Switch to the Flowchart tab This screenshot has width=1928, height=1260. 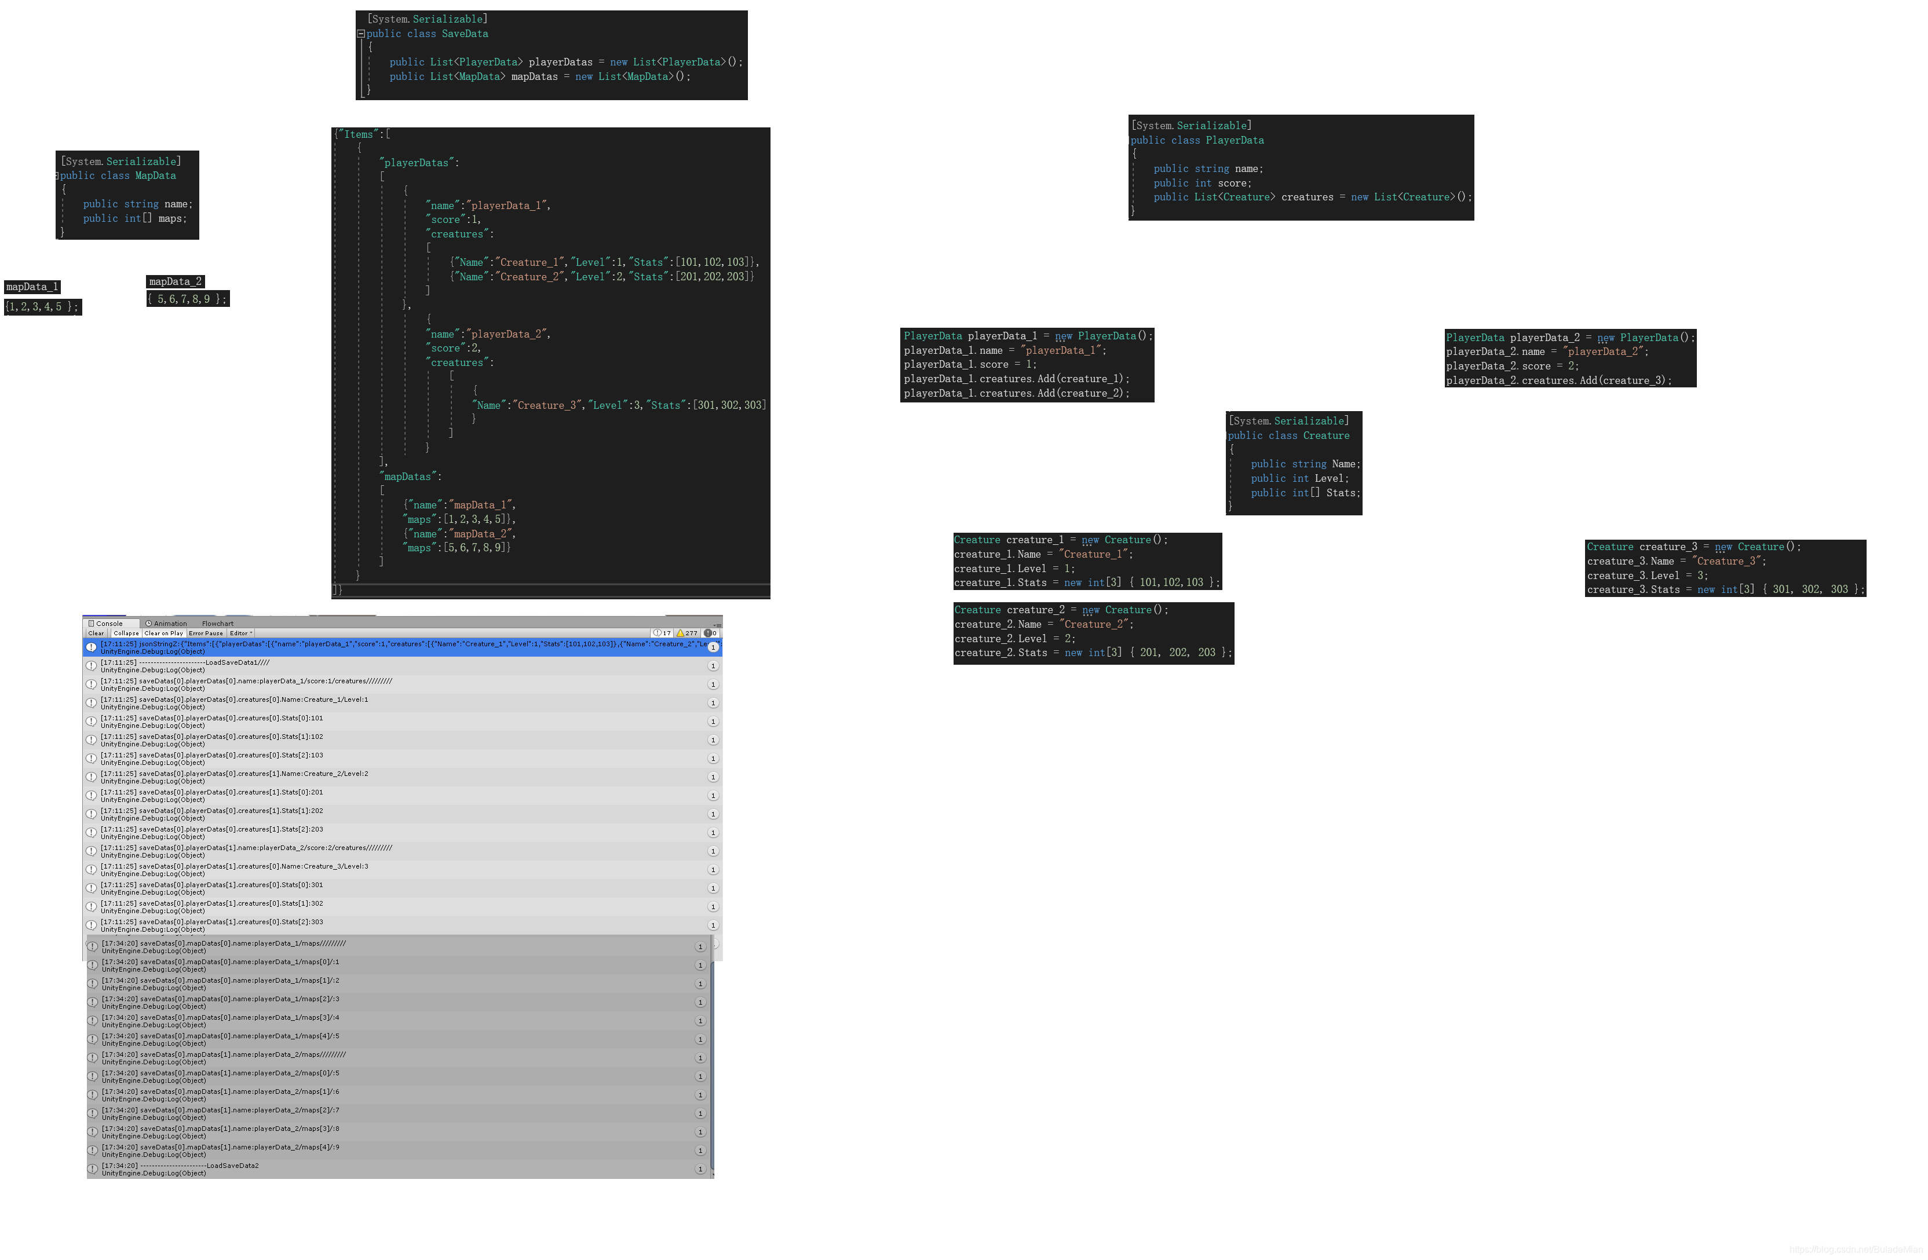217,624
